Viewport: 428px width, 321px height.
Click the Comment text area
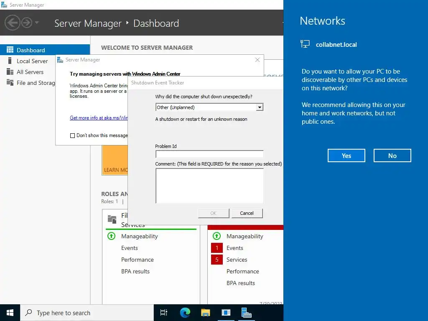pos(209,186)
